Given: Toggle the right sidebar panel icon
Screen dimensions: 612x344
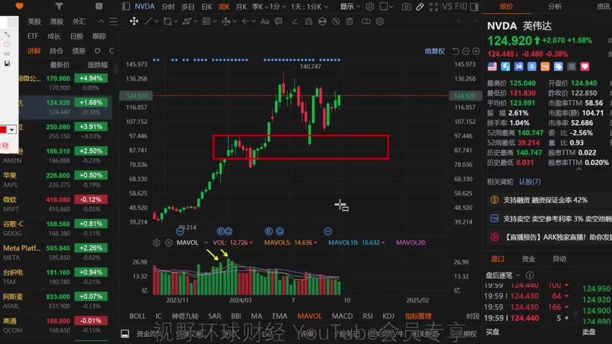Looking at the screenshot, I should click(474, 6).
